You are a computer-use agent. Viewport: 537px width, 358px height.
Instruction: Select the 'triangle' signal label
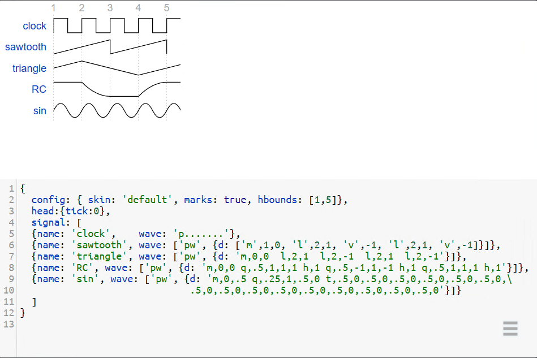pyautogui.click(x=29, y=68)
